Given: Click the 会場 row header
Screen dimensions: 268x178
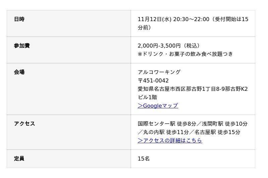Looking at the screenshot, I should pos(19,72).
